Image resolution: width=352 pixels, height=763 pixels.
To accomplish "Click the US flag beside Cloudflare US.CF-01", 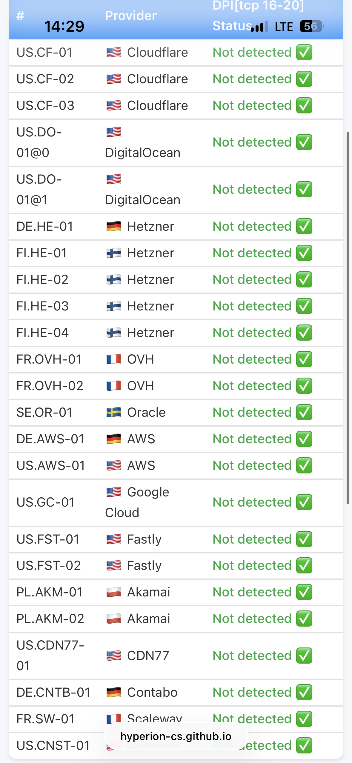I will pyautogui.click(x=113, y=53).
